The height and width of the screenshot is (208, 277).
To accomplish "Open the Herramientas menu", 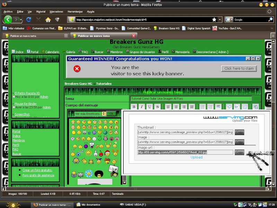I will [x=75, y=12].
